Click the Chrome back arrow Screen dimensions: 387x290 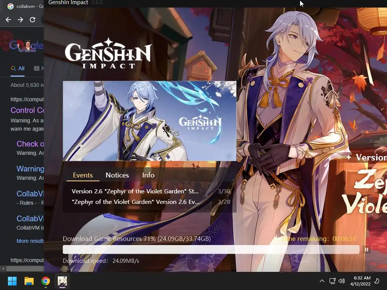[x=8, y=20]
